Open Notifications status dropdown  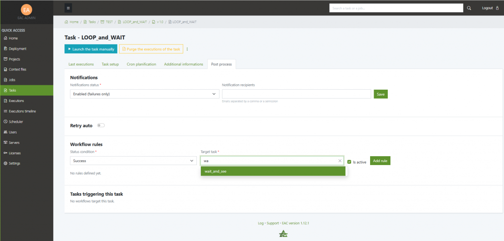(x=145, y=94)
